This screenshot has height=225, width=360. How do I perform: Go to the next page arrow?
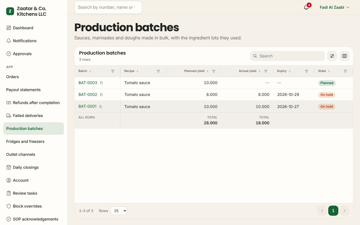(x=345, y=211)
